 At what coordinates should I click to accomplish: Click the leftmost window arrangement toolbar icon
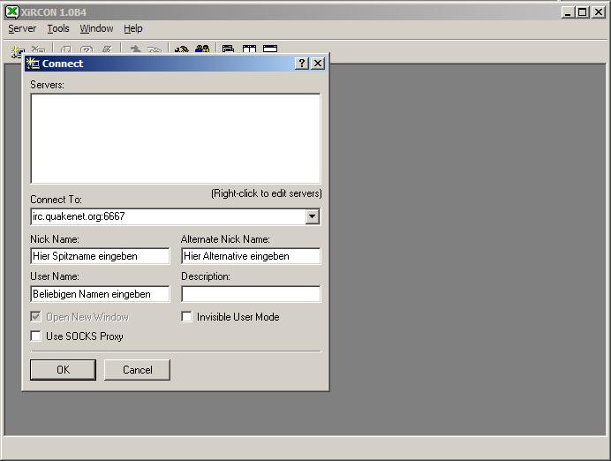pyautogui.click(x=228, y=50)
